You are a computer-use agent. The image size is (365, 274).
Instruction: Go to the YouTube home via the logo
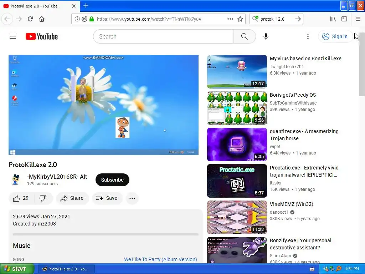42,36
